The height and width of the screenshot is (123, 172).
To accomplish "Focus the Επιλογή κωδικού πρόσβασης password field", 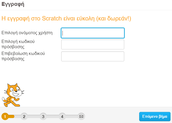I will pos(93,44).
